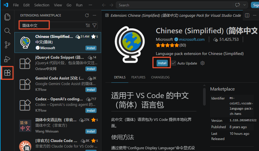Viewport: 259px width, 151px height.
Task: Open the Extensions view icon
Action: click(x=7, y=73)
